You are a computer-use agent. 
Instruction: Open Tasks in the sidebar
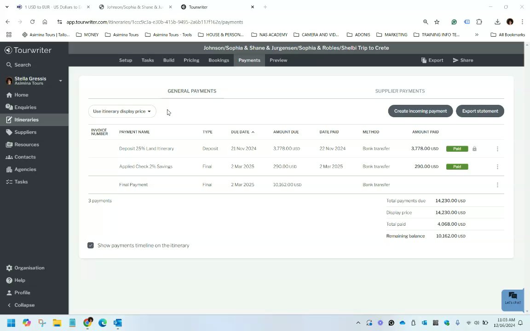(17, 182)
